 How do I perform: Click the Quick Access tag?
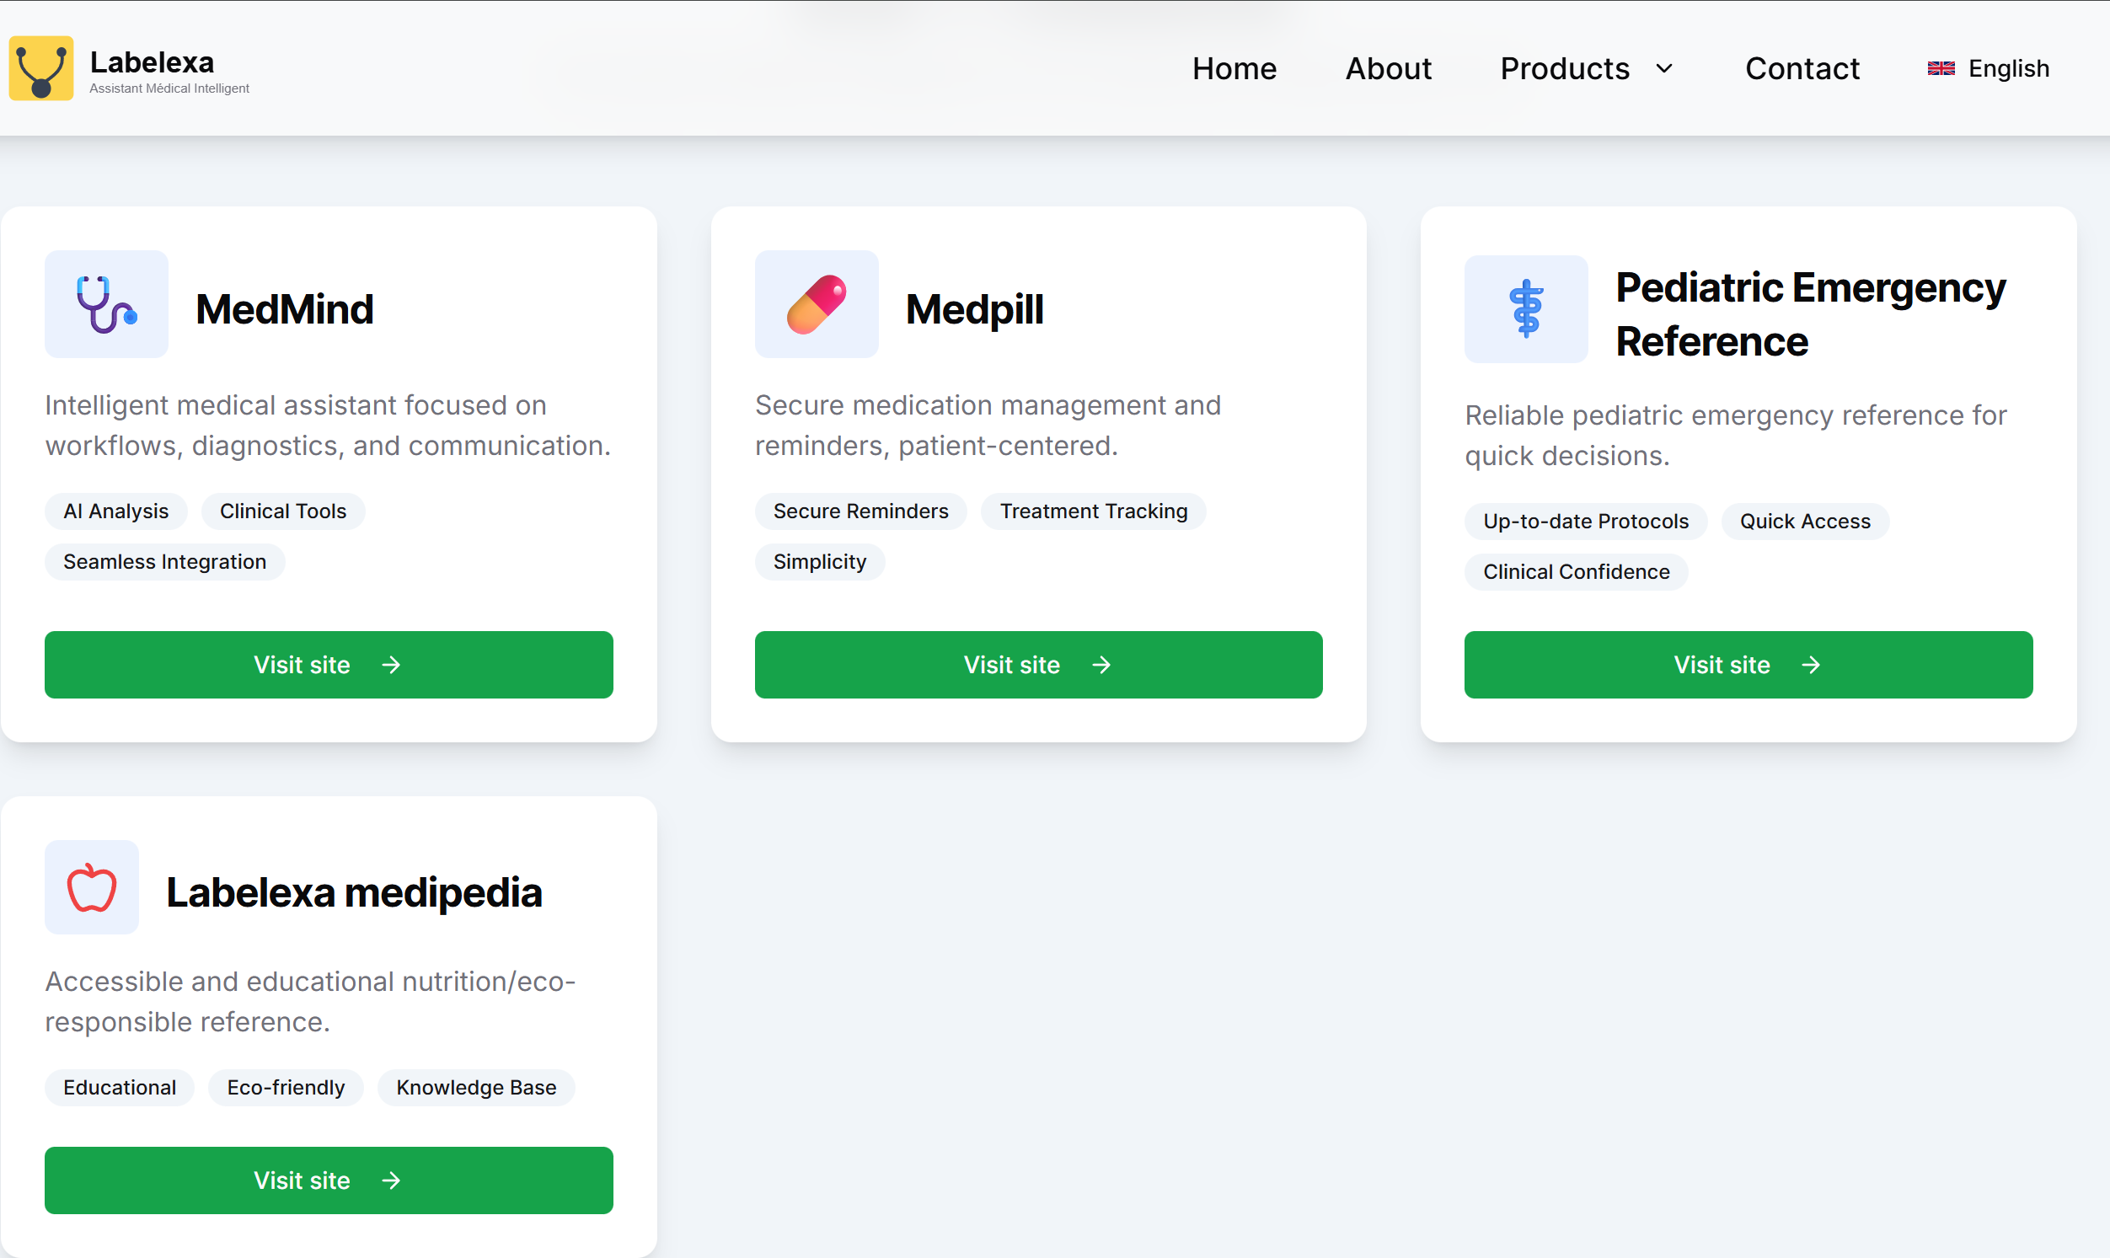point(1804,522)
